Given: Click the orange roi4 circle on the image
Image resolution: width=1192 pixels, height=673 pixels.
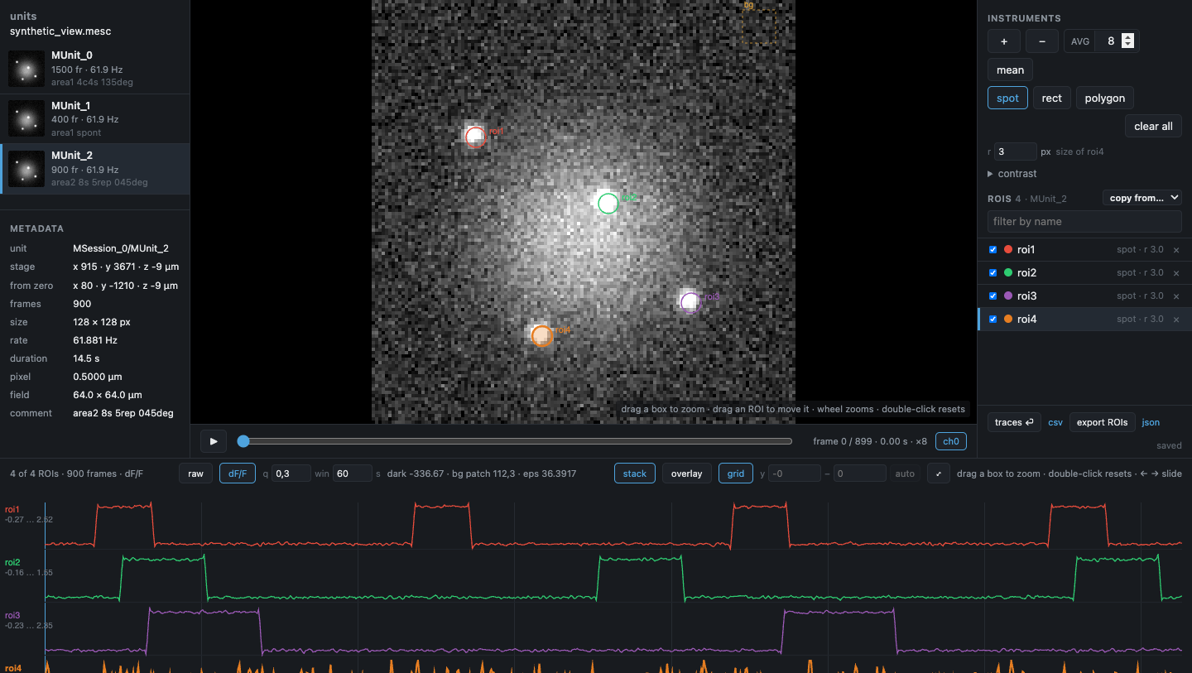Looking at the screenshot, I should pyautogui.click(x=541, y=335).
